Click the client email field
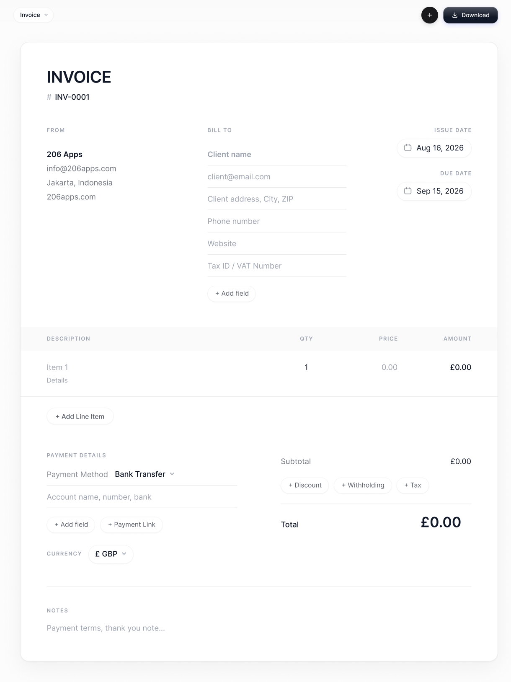Image resolution: width=511 pixels, height=682 pixels. 277,177
